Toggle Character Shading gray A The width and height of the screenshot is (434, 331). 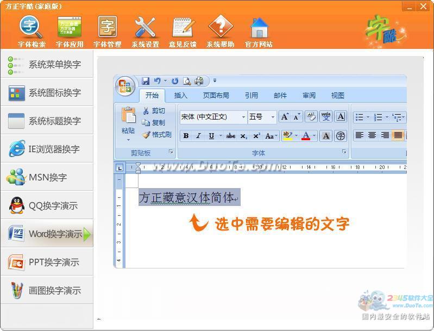pos(326,136)
